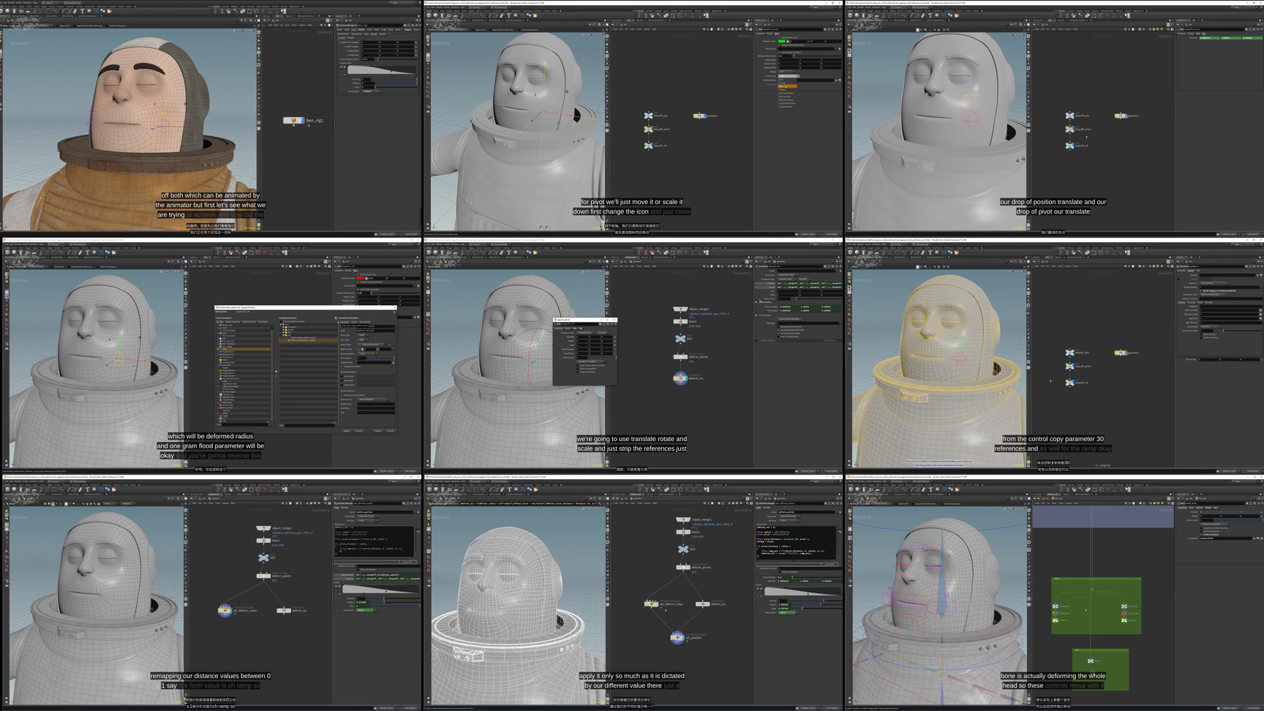This screenshot has height=711, width=1264.
Task: Open Capture tab in 'bone is actually' frame
Action: click(1200, 507)
